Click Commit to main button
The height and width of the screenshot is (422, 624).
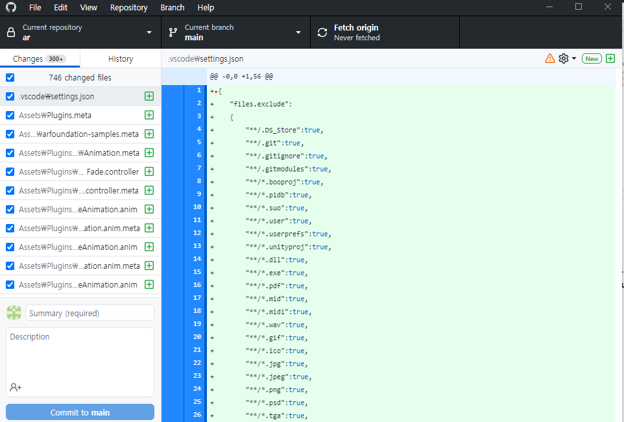(x=80, y=412)
